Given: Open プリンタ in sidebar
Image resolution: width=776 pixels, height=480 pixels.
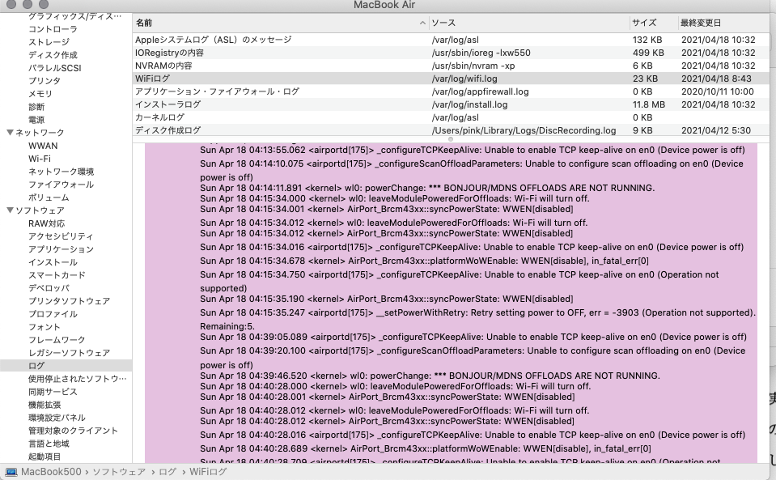Looking at the screenshot, I should [x=45, y=81].
